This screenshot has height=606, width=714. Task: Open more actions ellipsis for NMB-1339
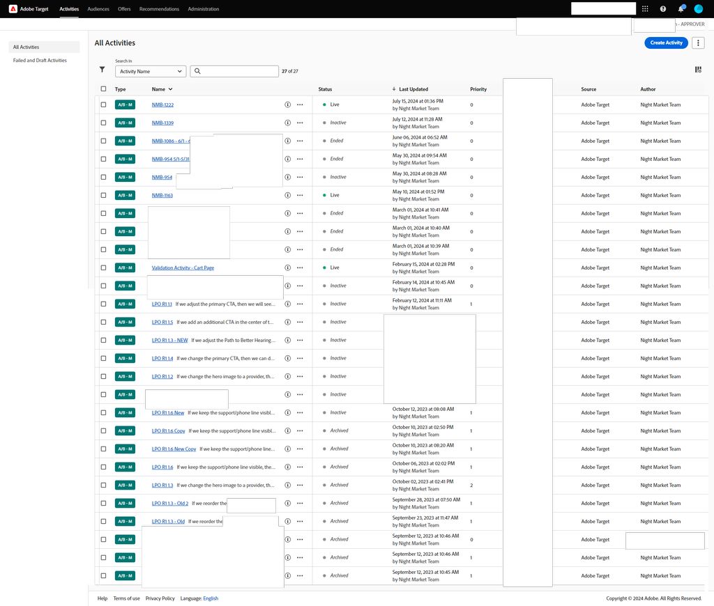300,123
